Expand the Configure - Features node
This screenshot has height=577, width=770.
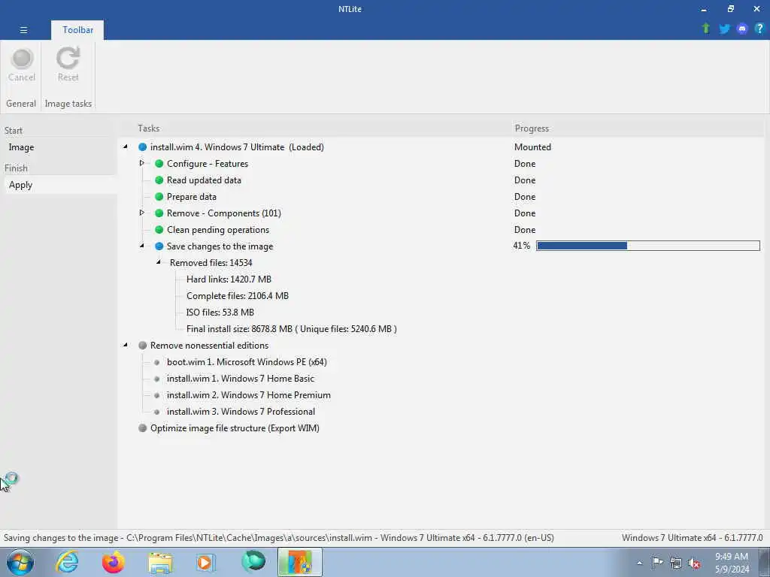[142, 163]
